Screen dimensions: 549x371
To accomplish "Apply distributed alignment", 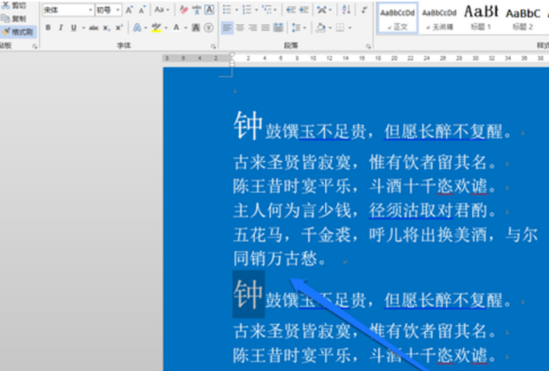I will [278, 27].
